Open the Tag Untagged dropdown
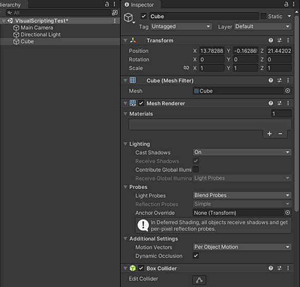Image resolution: width=300 pixels, height=287 pixels. pyautogui.click(x=181, y=27)
